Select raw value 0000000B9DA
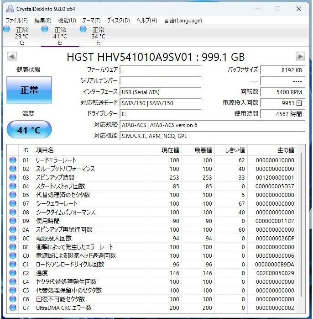This screenshot has width=313, height=319. 275,264
